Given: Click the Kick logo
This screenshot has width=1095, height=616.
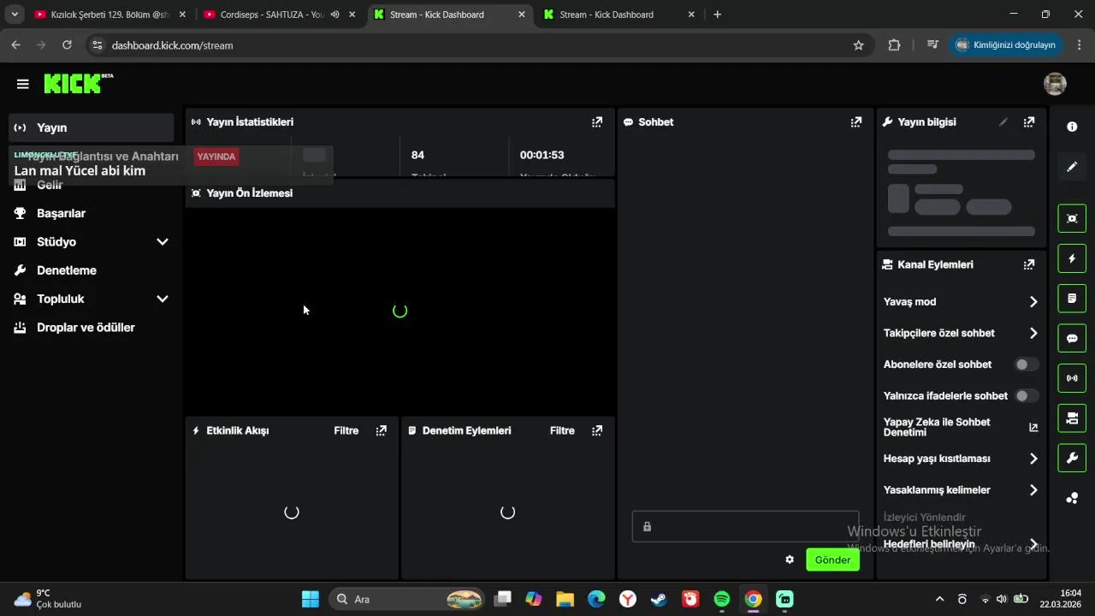Looking at the screenshot, I should pos(78,83).
